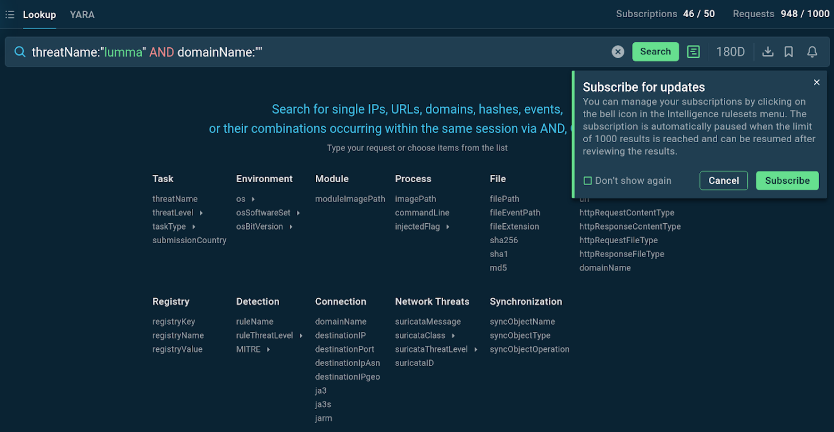Image resolution: width=834 pixels, height=432 pixels.
Task: Expand the osBitVersion submenu arrow
Action: click(291, 227)
